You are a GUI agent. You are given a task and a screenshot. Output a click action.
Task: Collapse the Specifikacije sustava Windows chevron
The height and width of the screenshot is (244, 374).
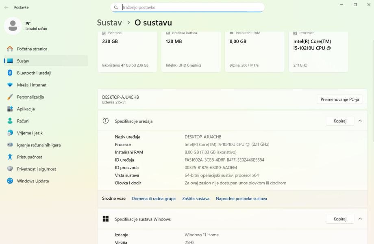[x=360, y=219]
